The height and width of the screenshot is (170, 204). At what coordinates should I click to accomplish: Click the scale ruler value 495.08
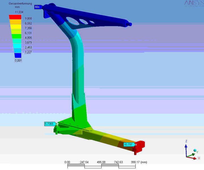pos(101,162)
